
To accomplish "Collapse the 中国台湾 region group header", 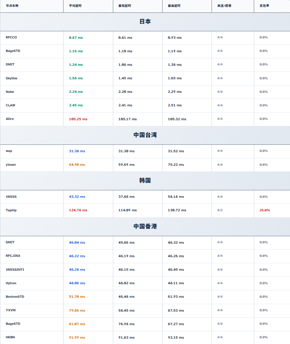I will [x=145, y=135].
